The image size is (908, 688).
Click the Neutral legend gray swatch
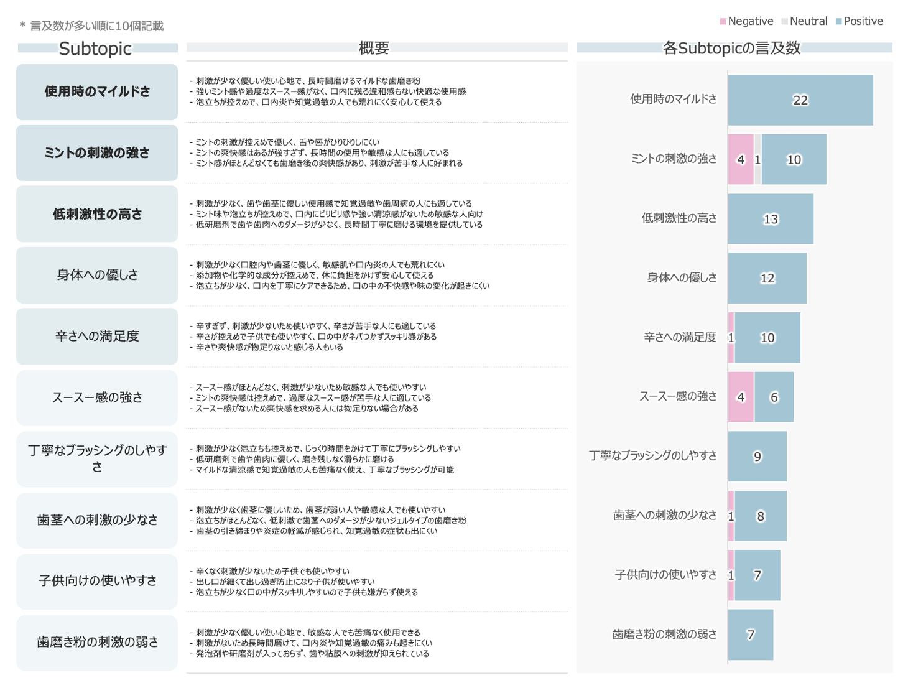tap(784, 22)
